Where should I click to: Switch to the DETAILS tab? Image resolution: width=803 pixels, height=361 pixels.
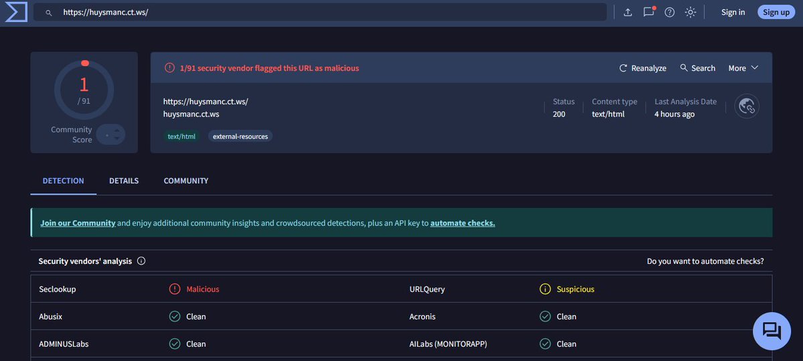124,181
